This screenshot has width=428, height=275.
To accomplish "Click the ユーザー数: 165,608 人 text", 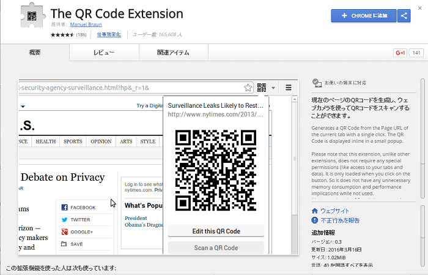I will pos(157,34).
